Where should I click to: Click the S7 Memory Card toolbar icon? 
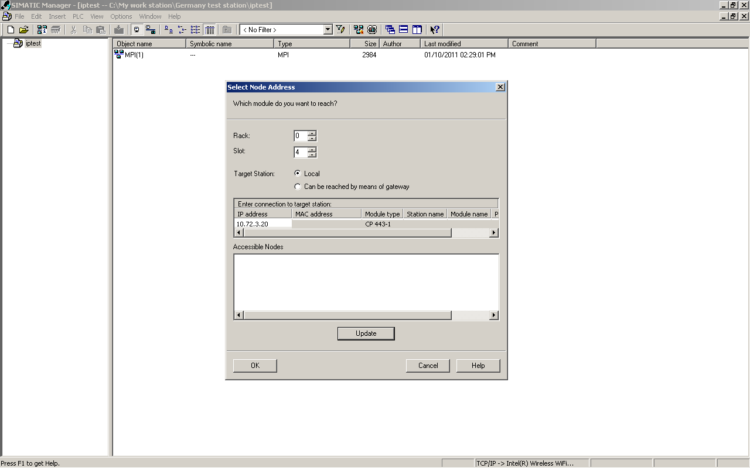[x=56, y=30]
